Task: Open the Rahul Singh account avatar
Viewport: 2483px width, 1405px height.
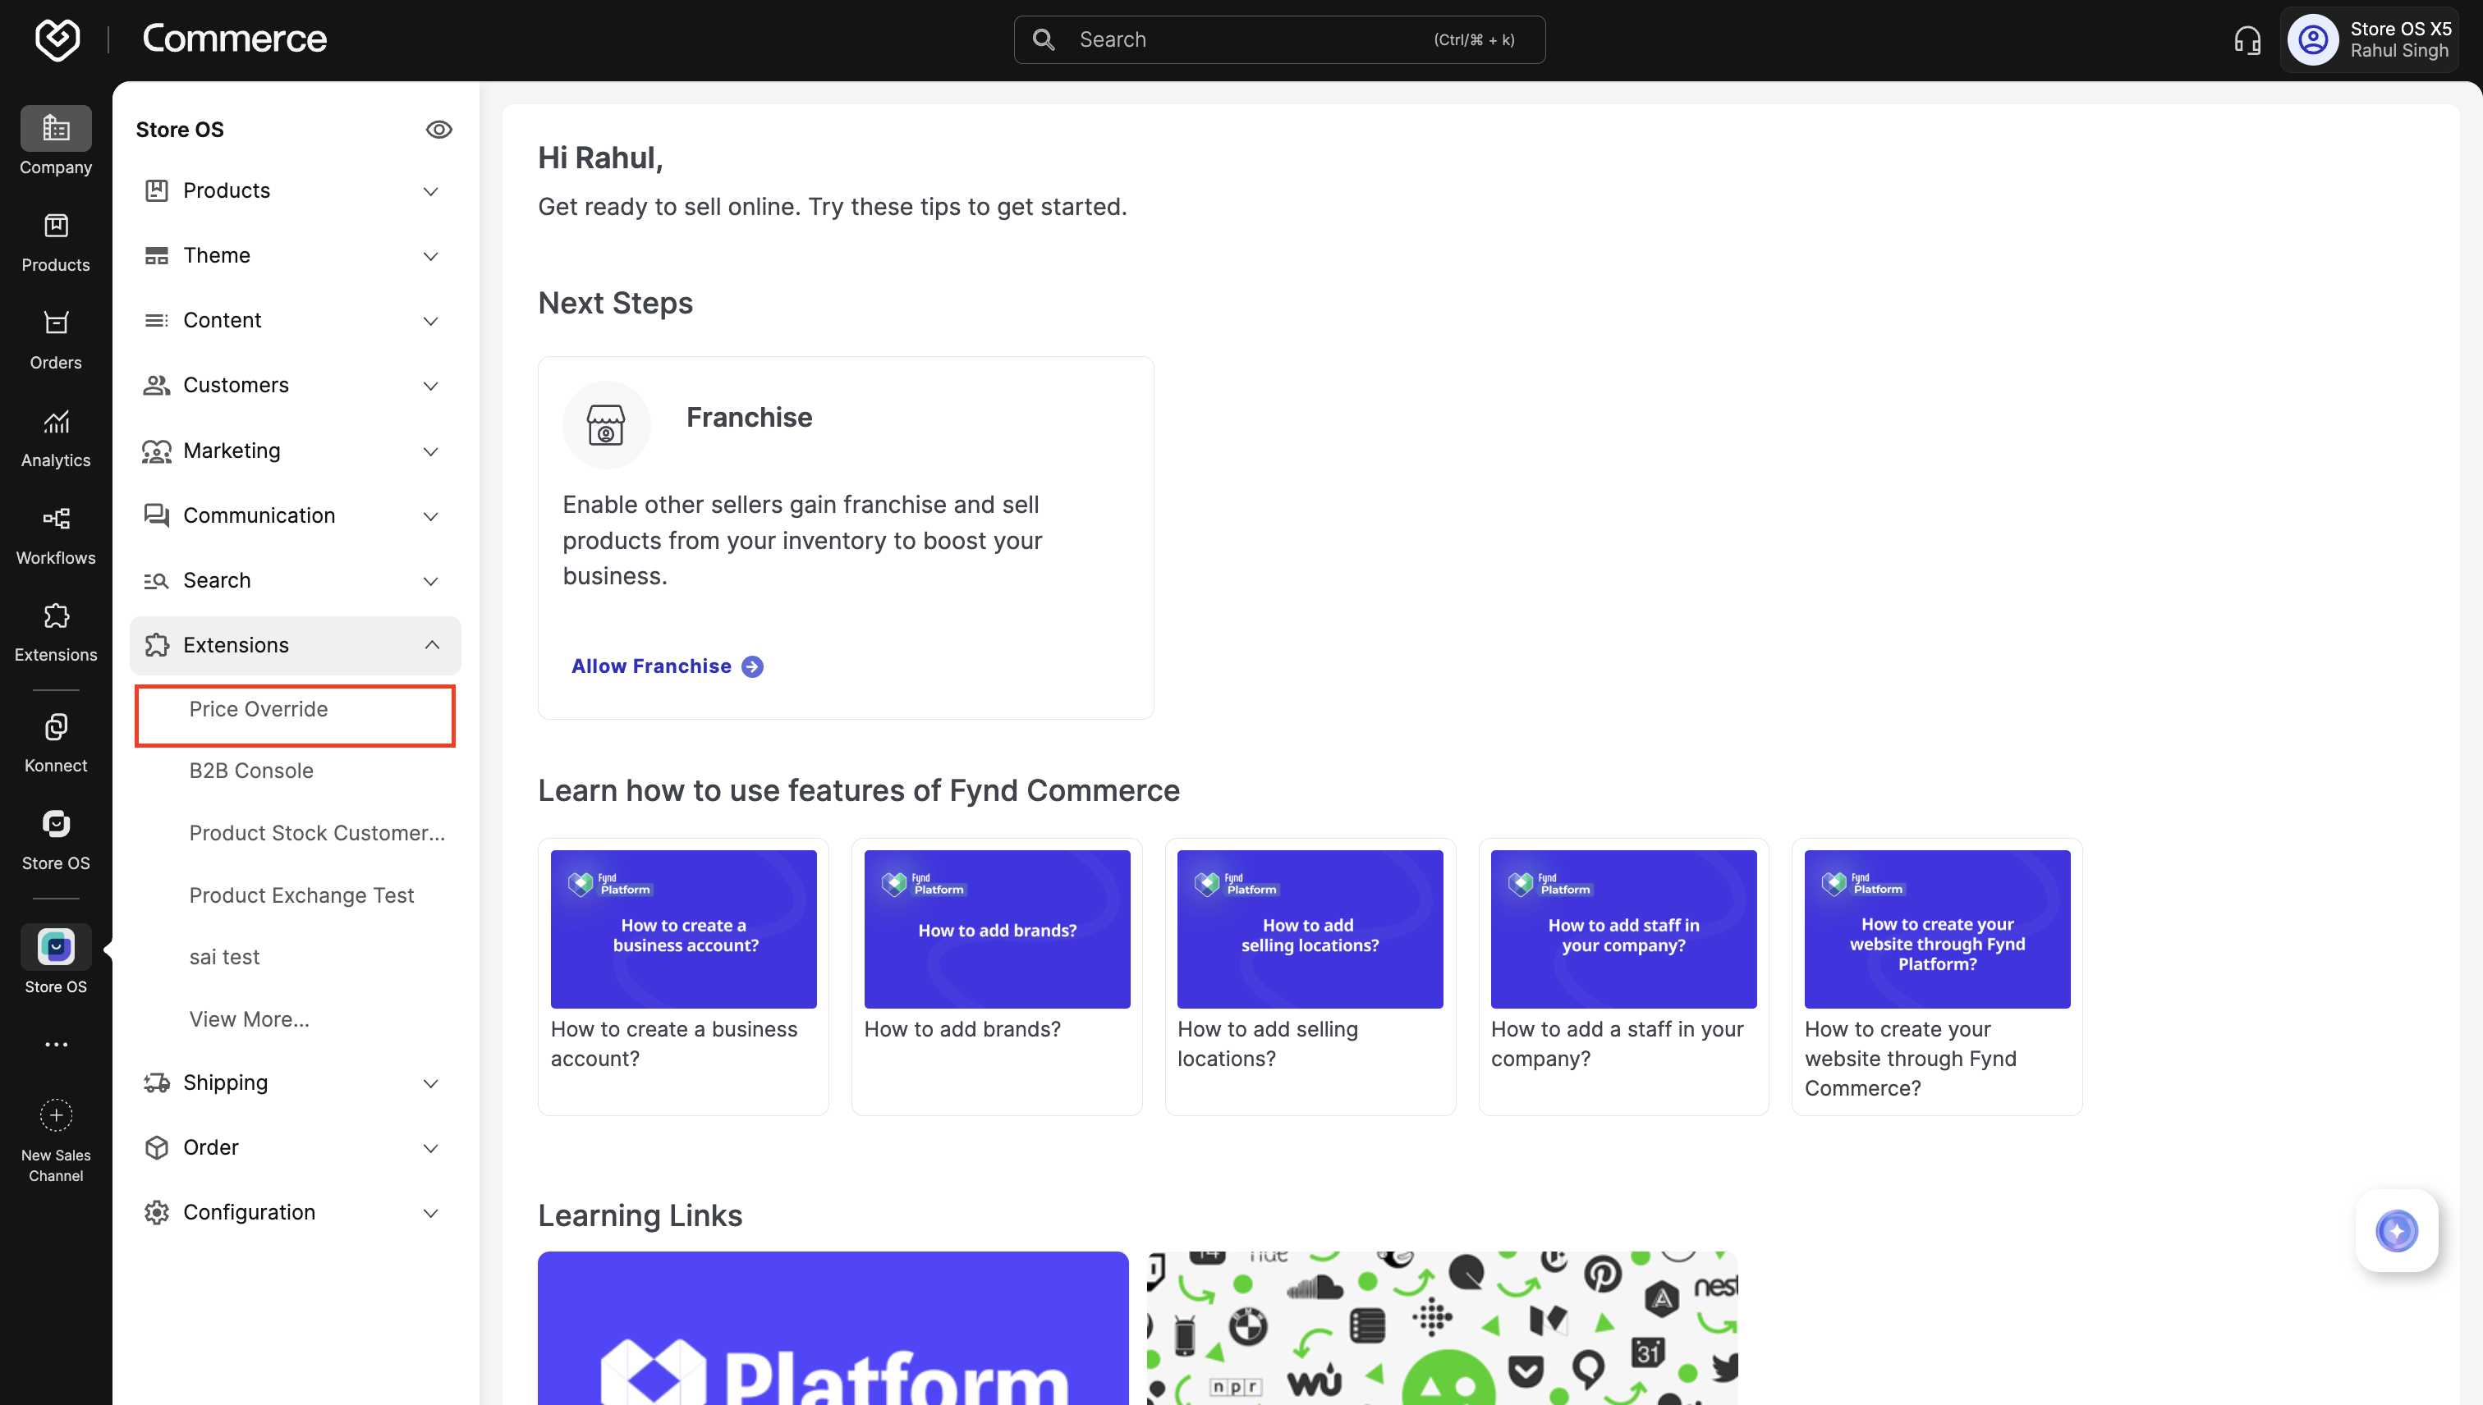Action: pos(2312,39)
